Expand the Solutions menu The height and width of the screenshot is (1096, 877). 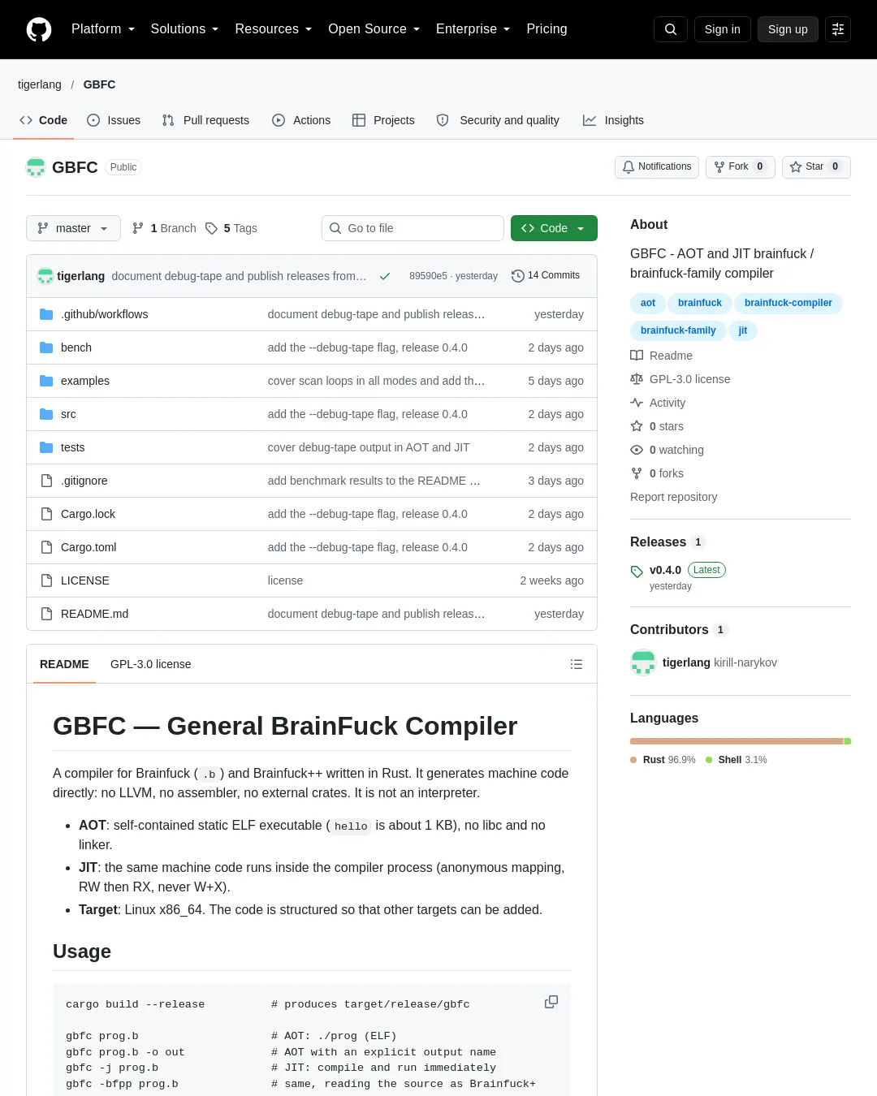(x=184, y=29)
